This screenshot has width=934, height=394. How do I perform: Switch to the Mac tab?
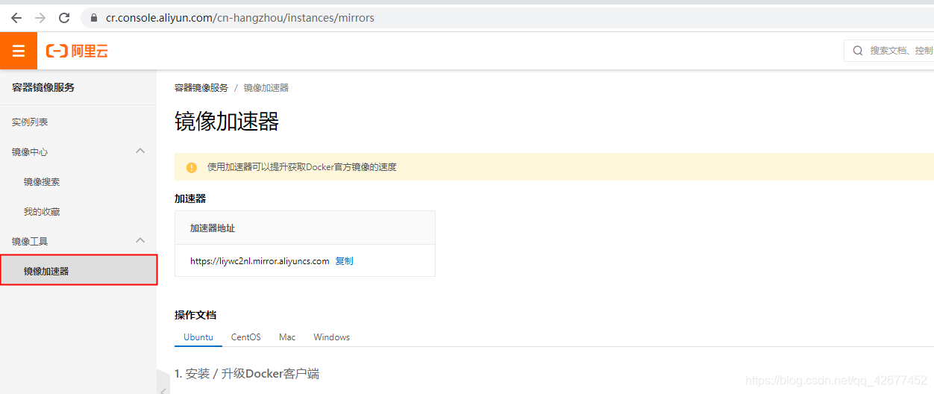click(x=287, y=337)
